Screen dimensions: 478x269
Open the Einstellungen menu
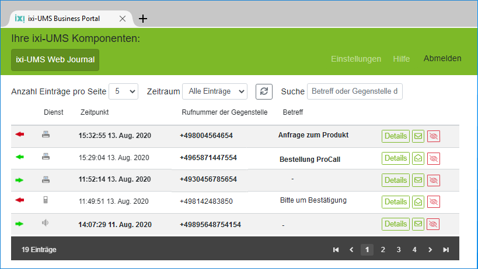(x=355, y=59)
